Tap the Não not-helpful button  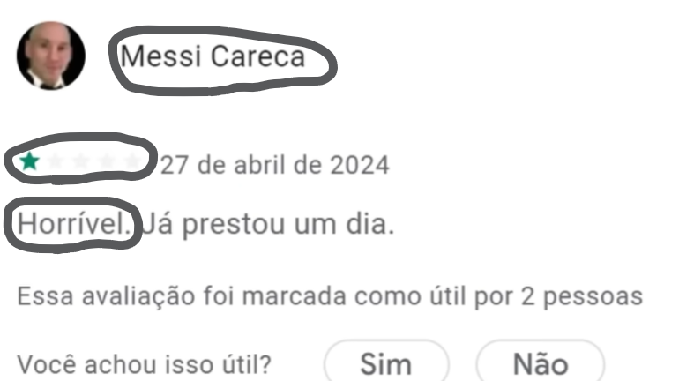click(x=541, y=362)
